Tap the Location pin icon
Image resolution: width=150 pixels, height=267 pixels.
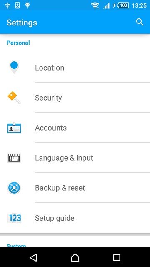click(14, 68)
